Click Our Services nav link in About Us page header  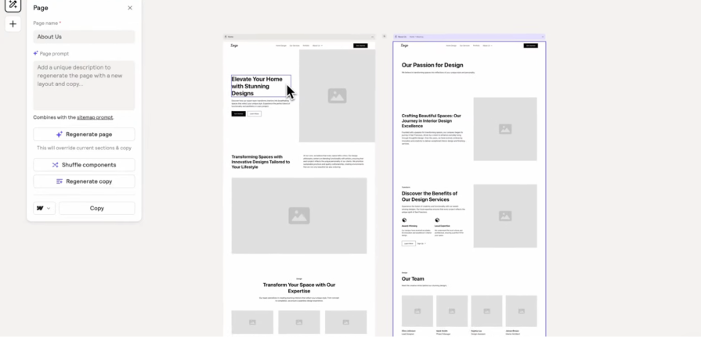click(x=465, y=45)
